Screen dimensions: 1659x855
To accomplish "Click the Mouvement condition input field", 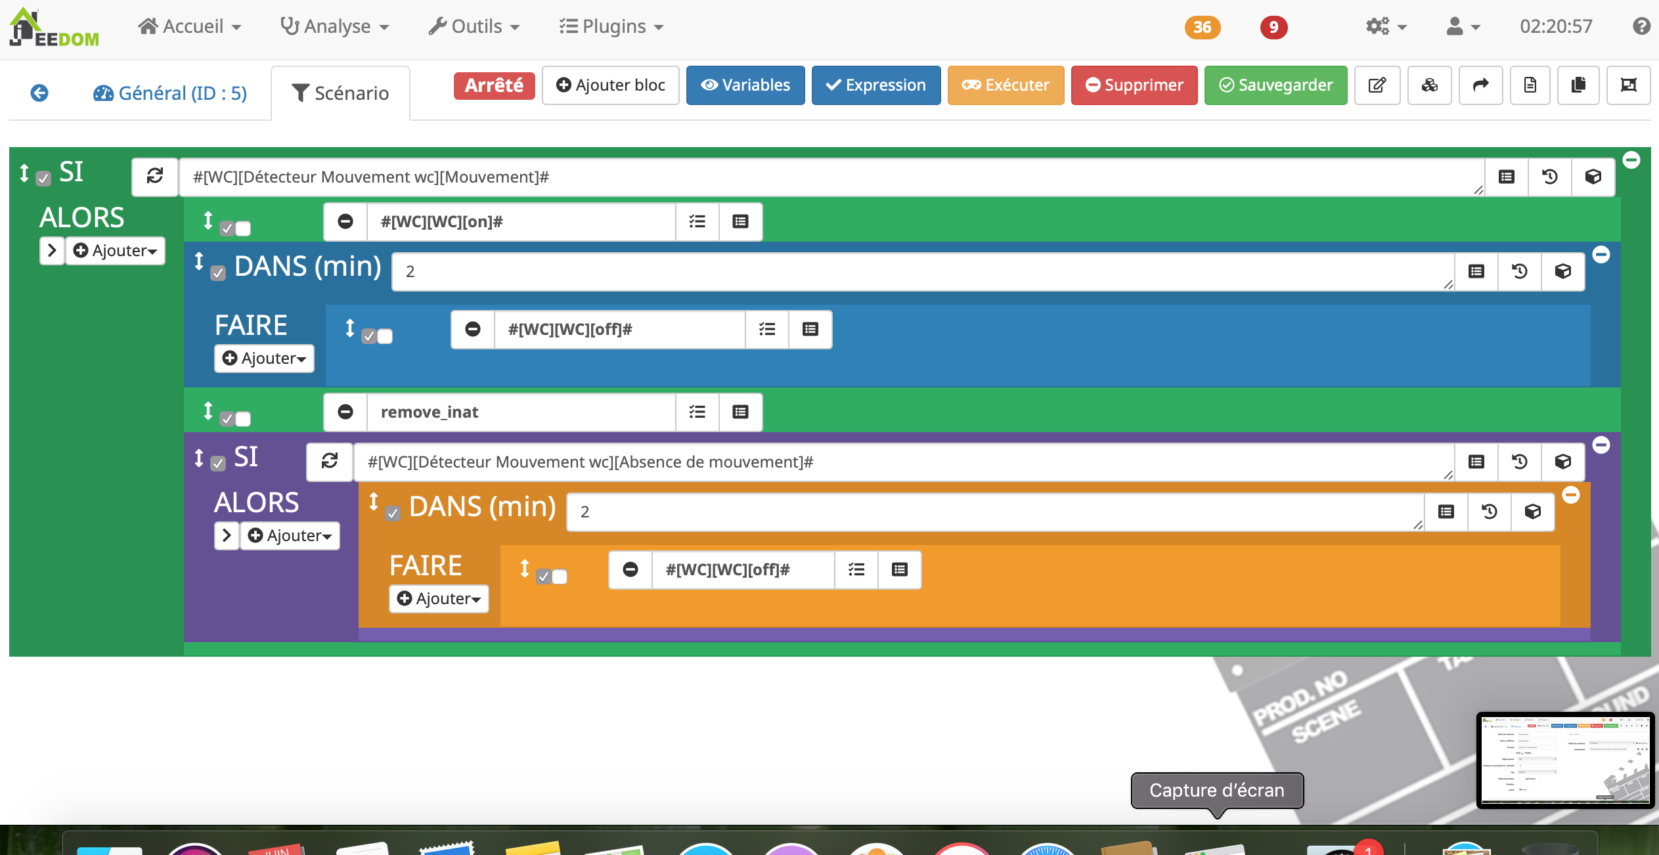I will click(x=831, y=177).
